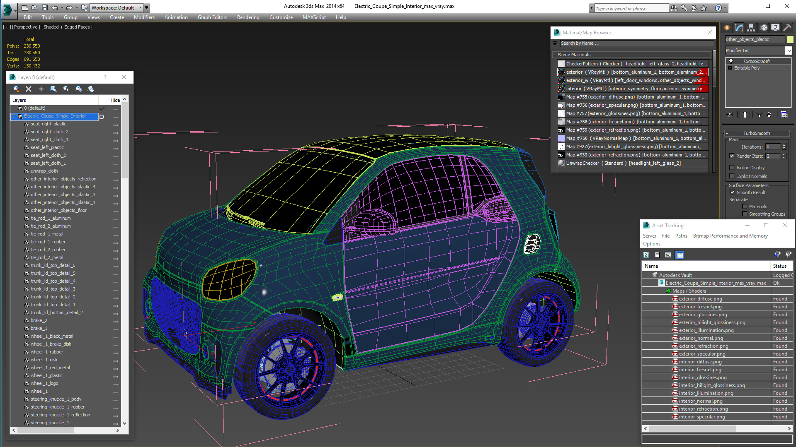The width and height of the screenshot is (796, 447).
Task: Enable the Isoline Display checkbox
Action: (x=732, y=168)
